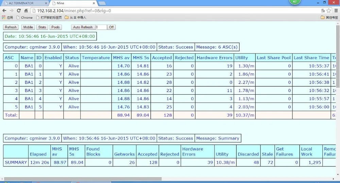Open the Pools page button
The image size is (340, 183).
coord(55,27)
